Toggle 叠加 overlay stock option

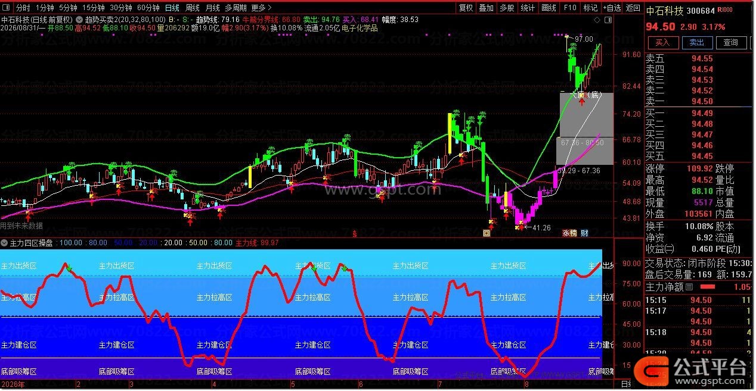point(487,8)
